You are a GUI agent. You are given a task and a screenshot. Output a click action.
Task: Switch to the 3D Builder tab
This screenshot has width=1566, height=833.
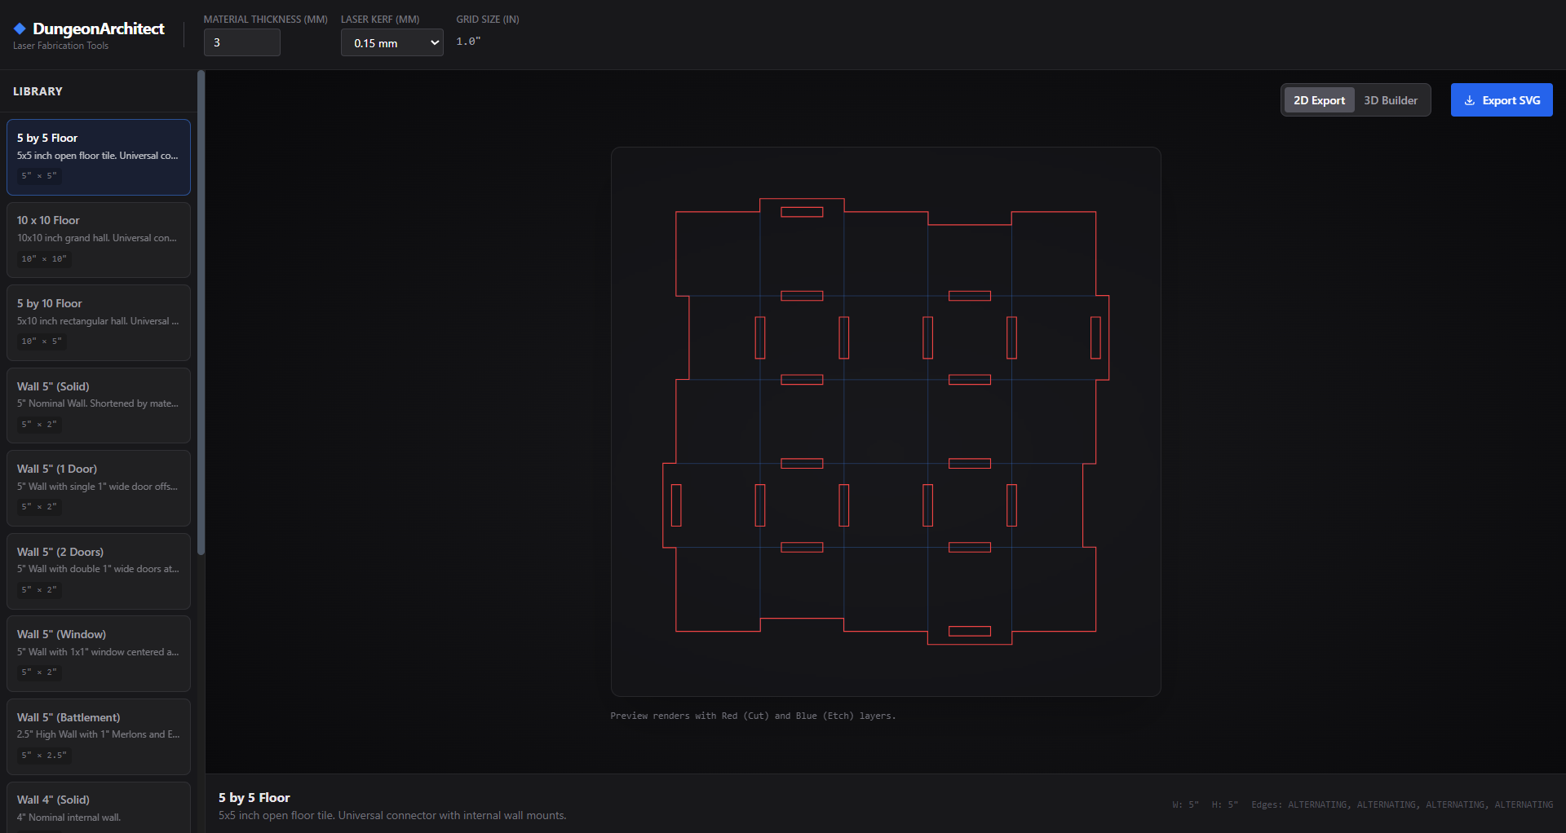pos(1391,100)
